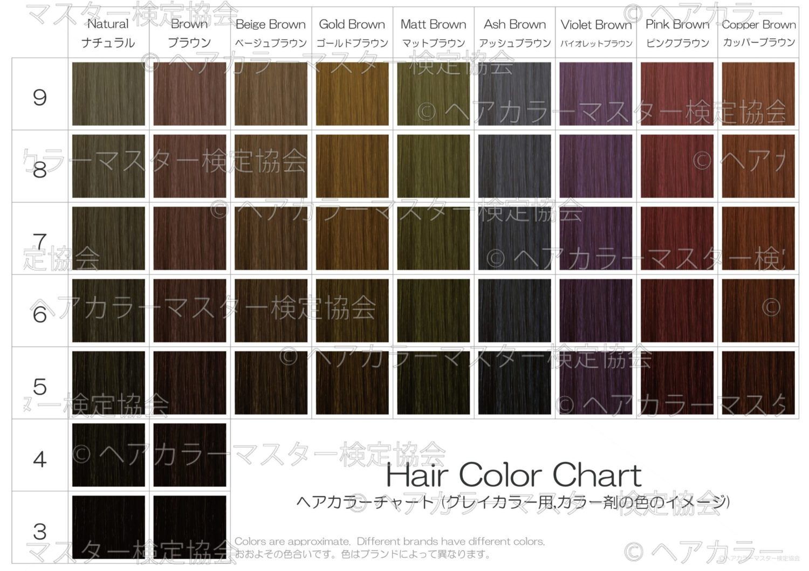Select the Ash Brown level 6 swatch
Viewport: 809px width, 571px height.
(x=515, y=311)
